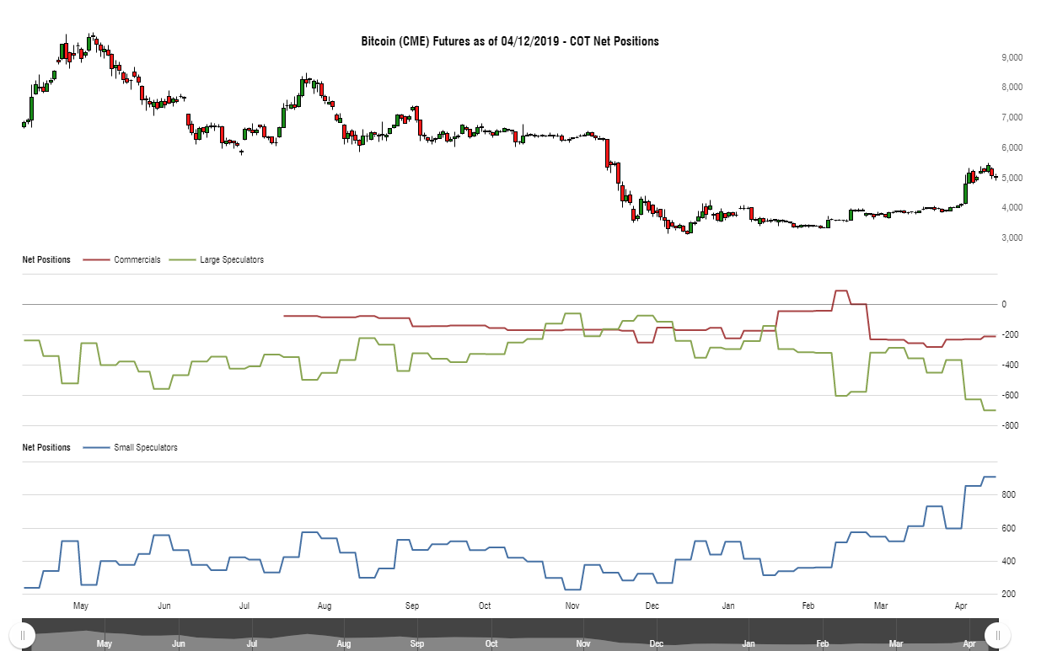Click the Dec label in the navigator strip
This screenshot has width=1052, height=651.
coord(657,644)
